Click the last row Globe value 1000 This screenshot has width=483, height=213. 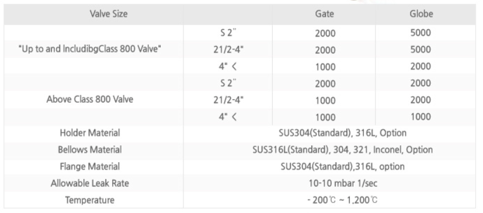coord(421,117)
